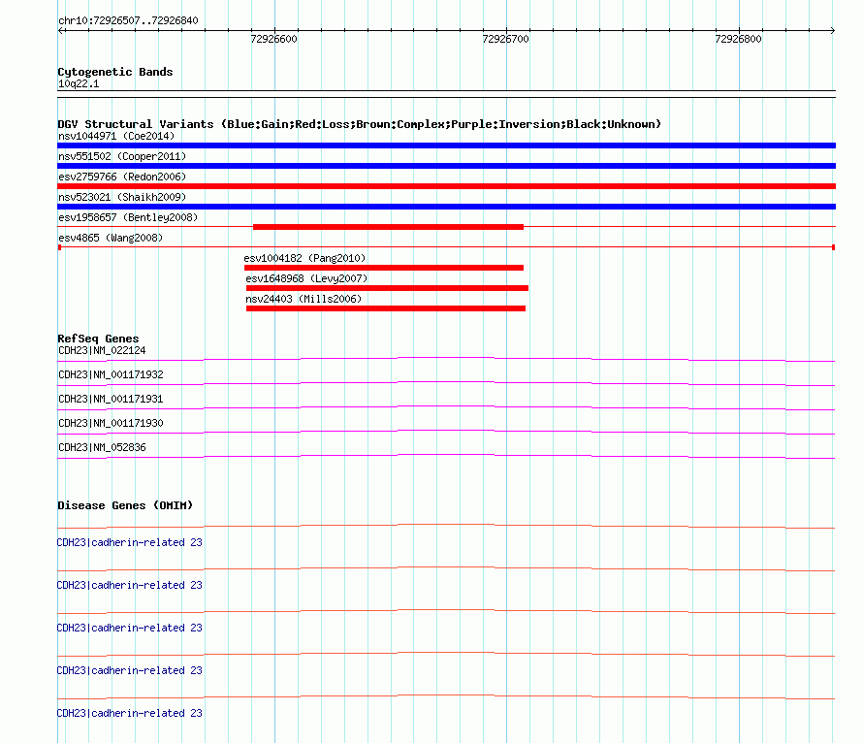Screen dimensions: 863x743
Task: Click the thin red line of esv4865
Action: [x=446, y=247]
